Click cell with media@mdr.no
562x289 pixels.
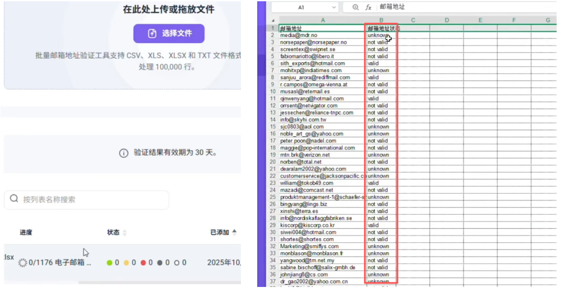tap(323, 35)
